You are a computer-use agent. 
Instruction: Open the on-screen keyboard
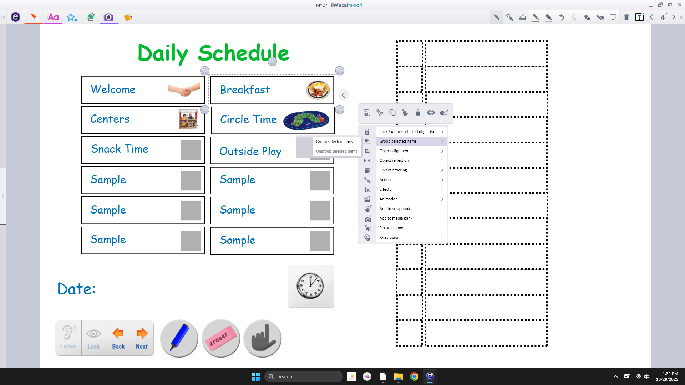pyautogui.click(x=522, y=17)
